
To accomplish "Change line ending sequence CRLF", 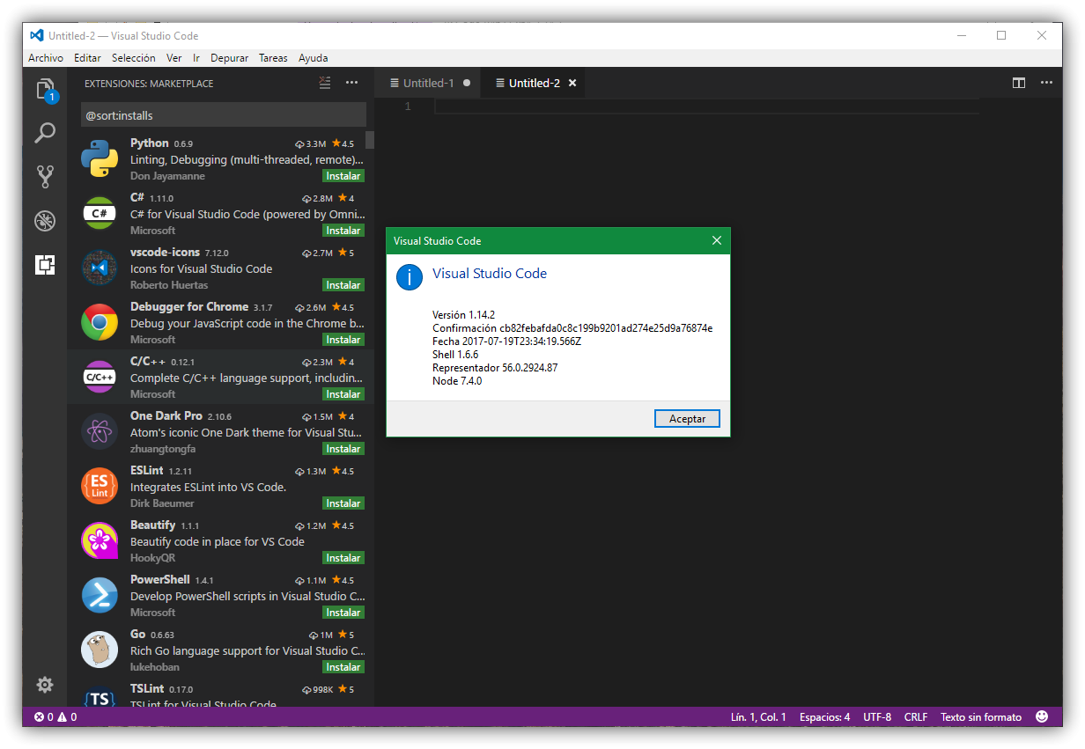I will click(915, 717).
